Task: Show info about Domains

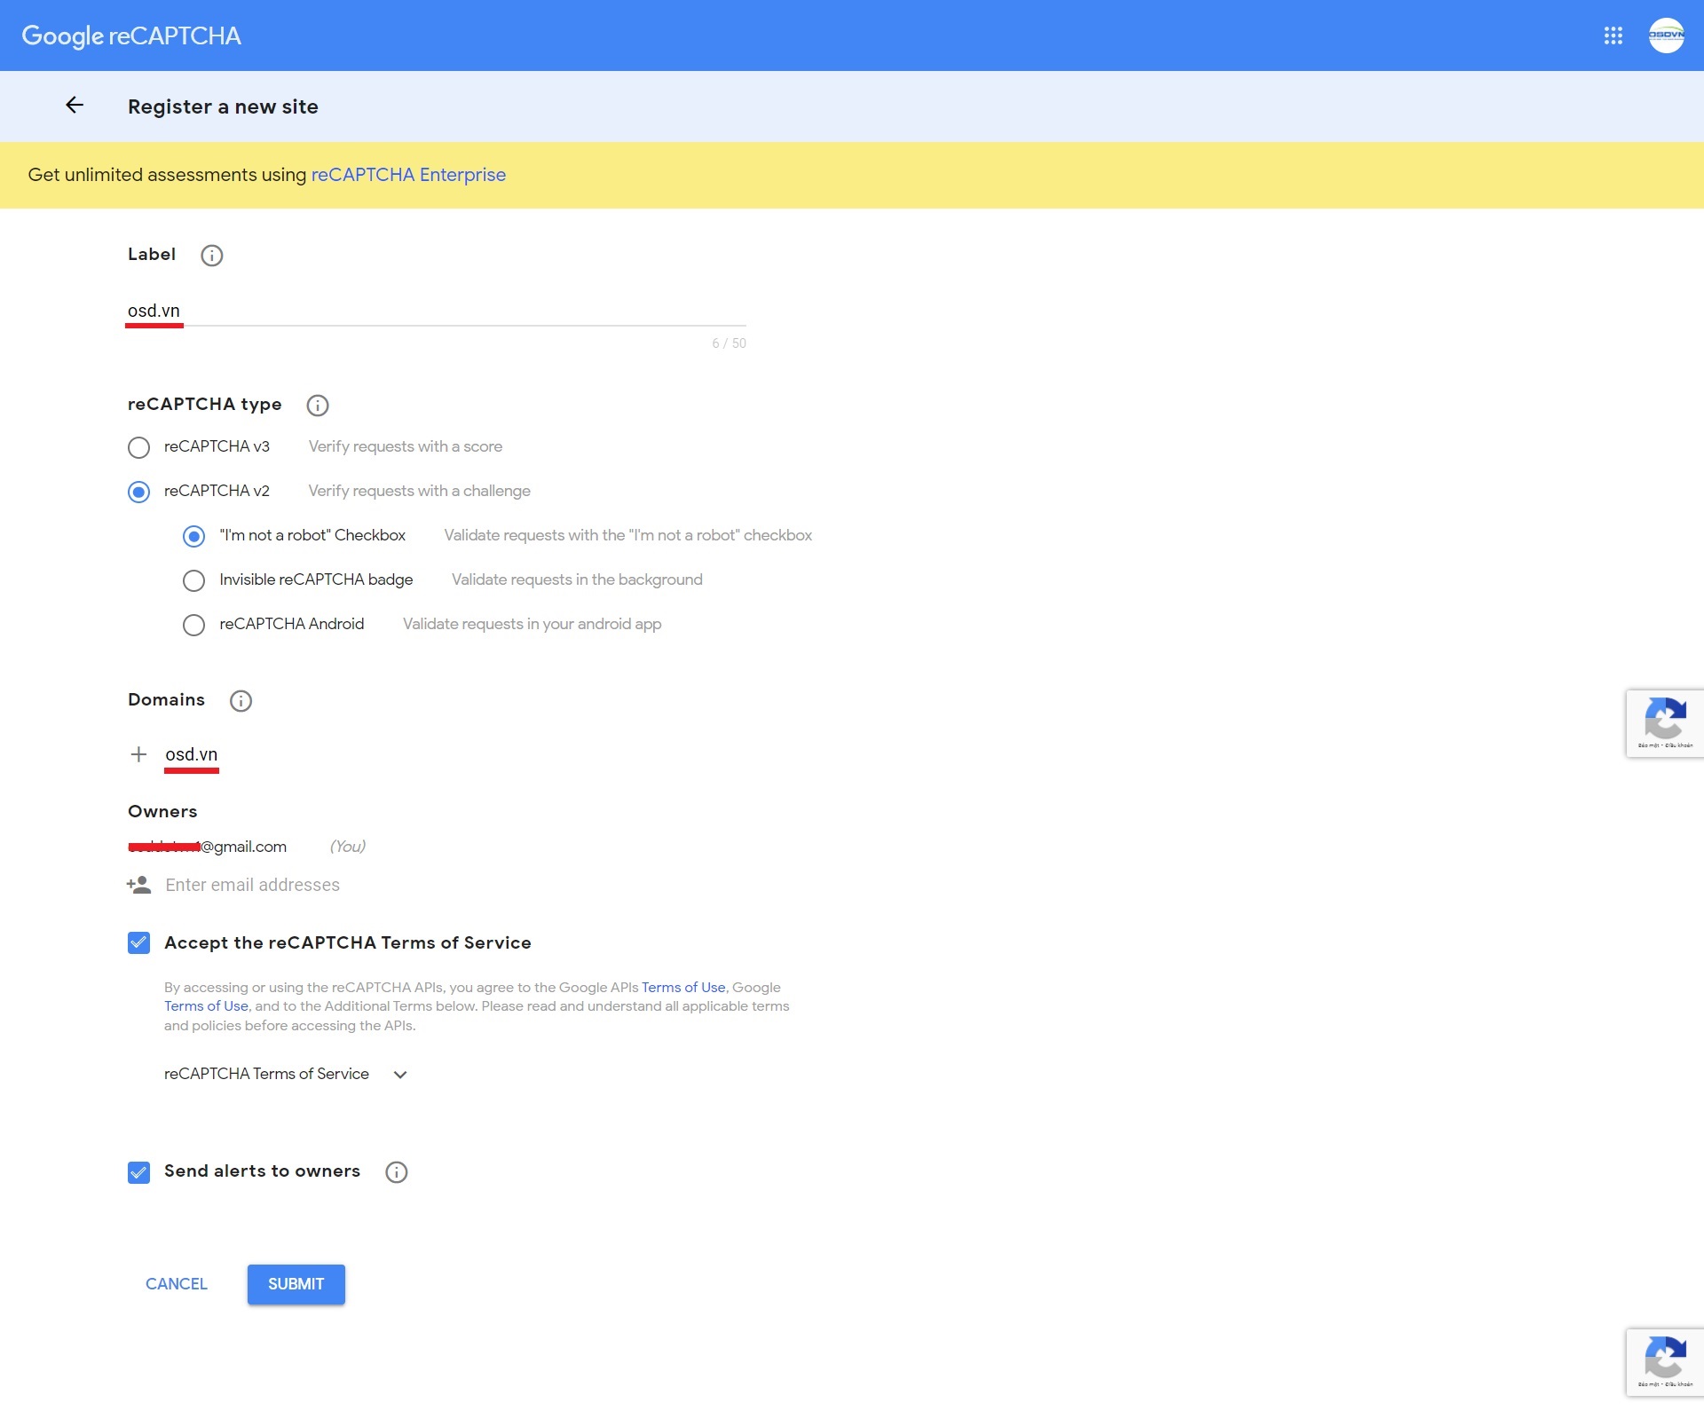Action: coord(241,701)
